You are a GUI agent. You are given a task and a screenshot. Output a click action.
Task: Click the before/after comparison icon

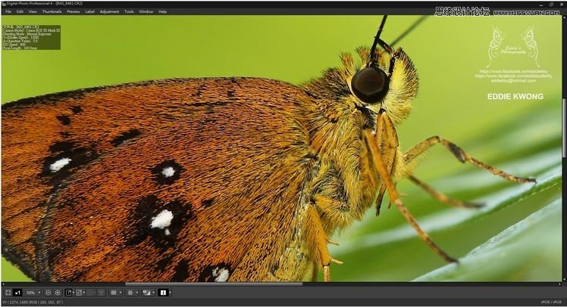[x=80, y=292]
